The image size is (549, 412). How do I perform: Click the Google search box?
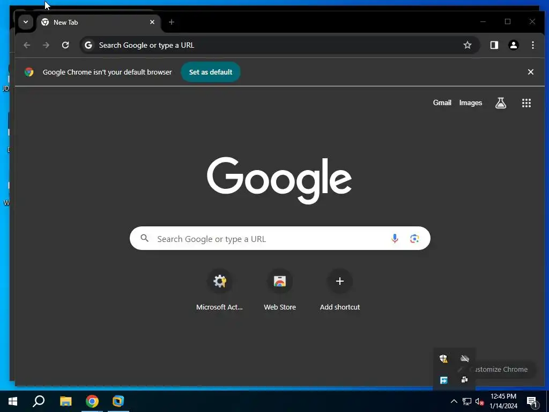pos(280,239)
